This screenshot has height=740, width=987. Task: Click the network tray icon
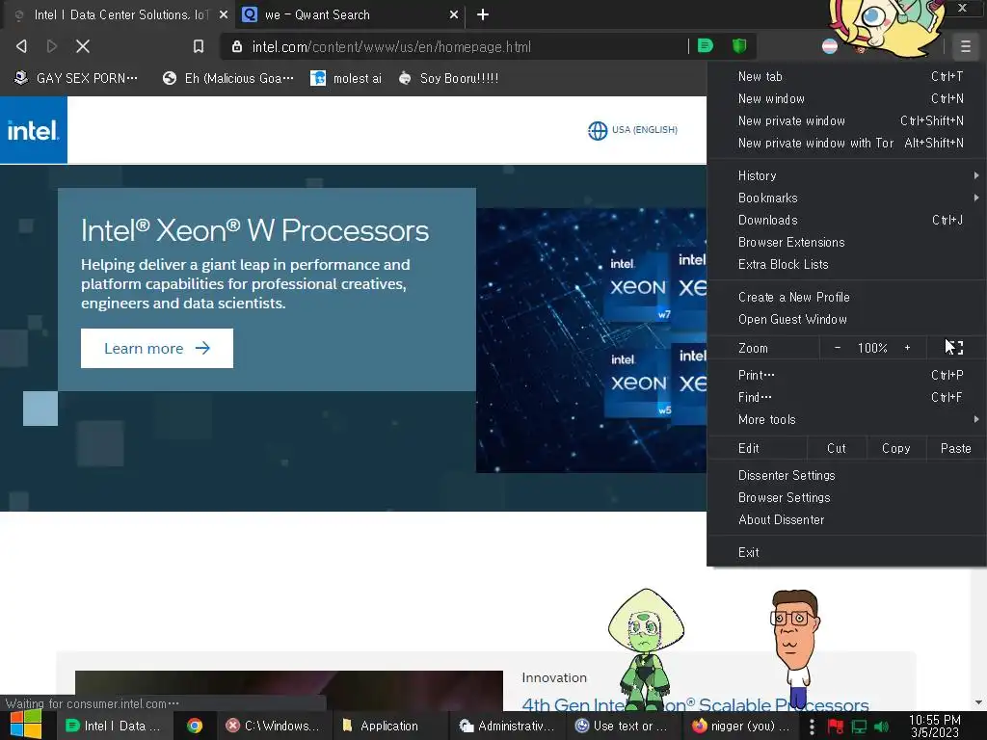coord(859,727)
